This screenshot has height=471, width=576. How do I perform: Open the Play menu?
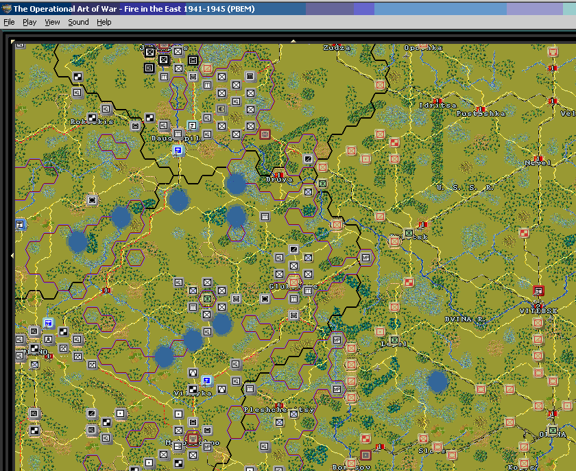click(29, 22)
